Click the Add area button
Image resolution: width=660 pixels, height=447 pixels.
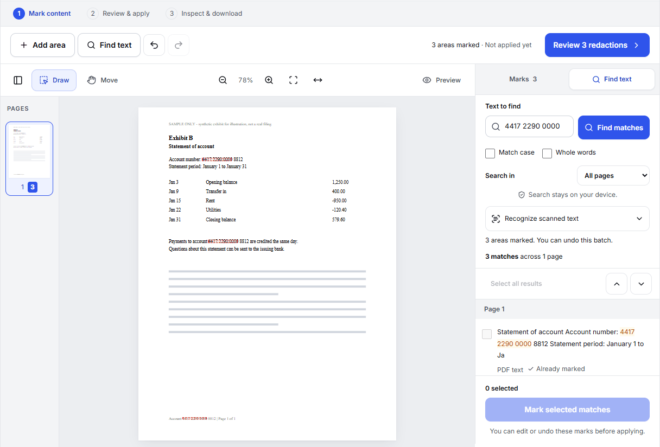pyautogui.click(x=42, y=45)
